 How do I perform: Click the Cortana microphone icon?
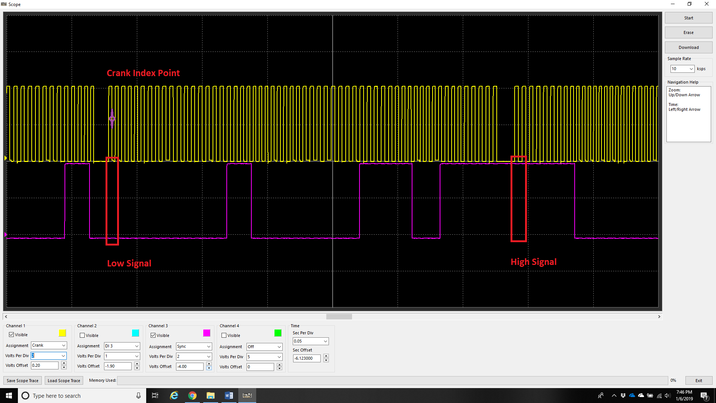(138, 396)
